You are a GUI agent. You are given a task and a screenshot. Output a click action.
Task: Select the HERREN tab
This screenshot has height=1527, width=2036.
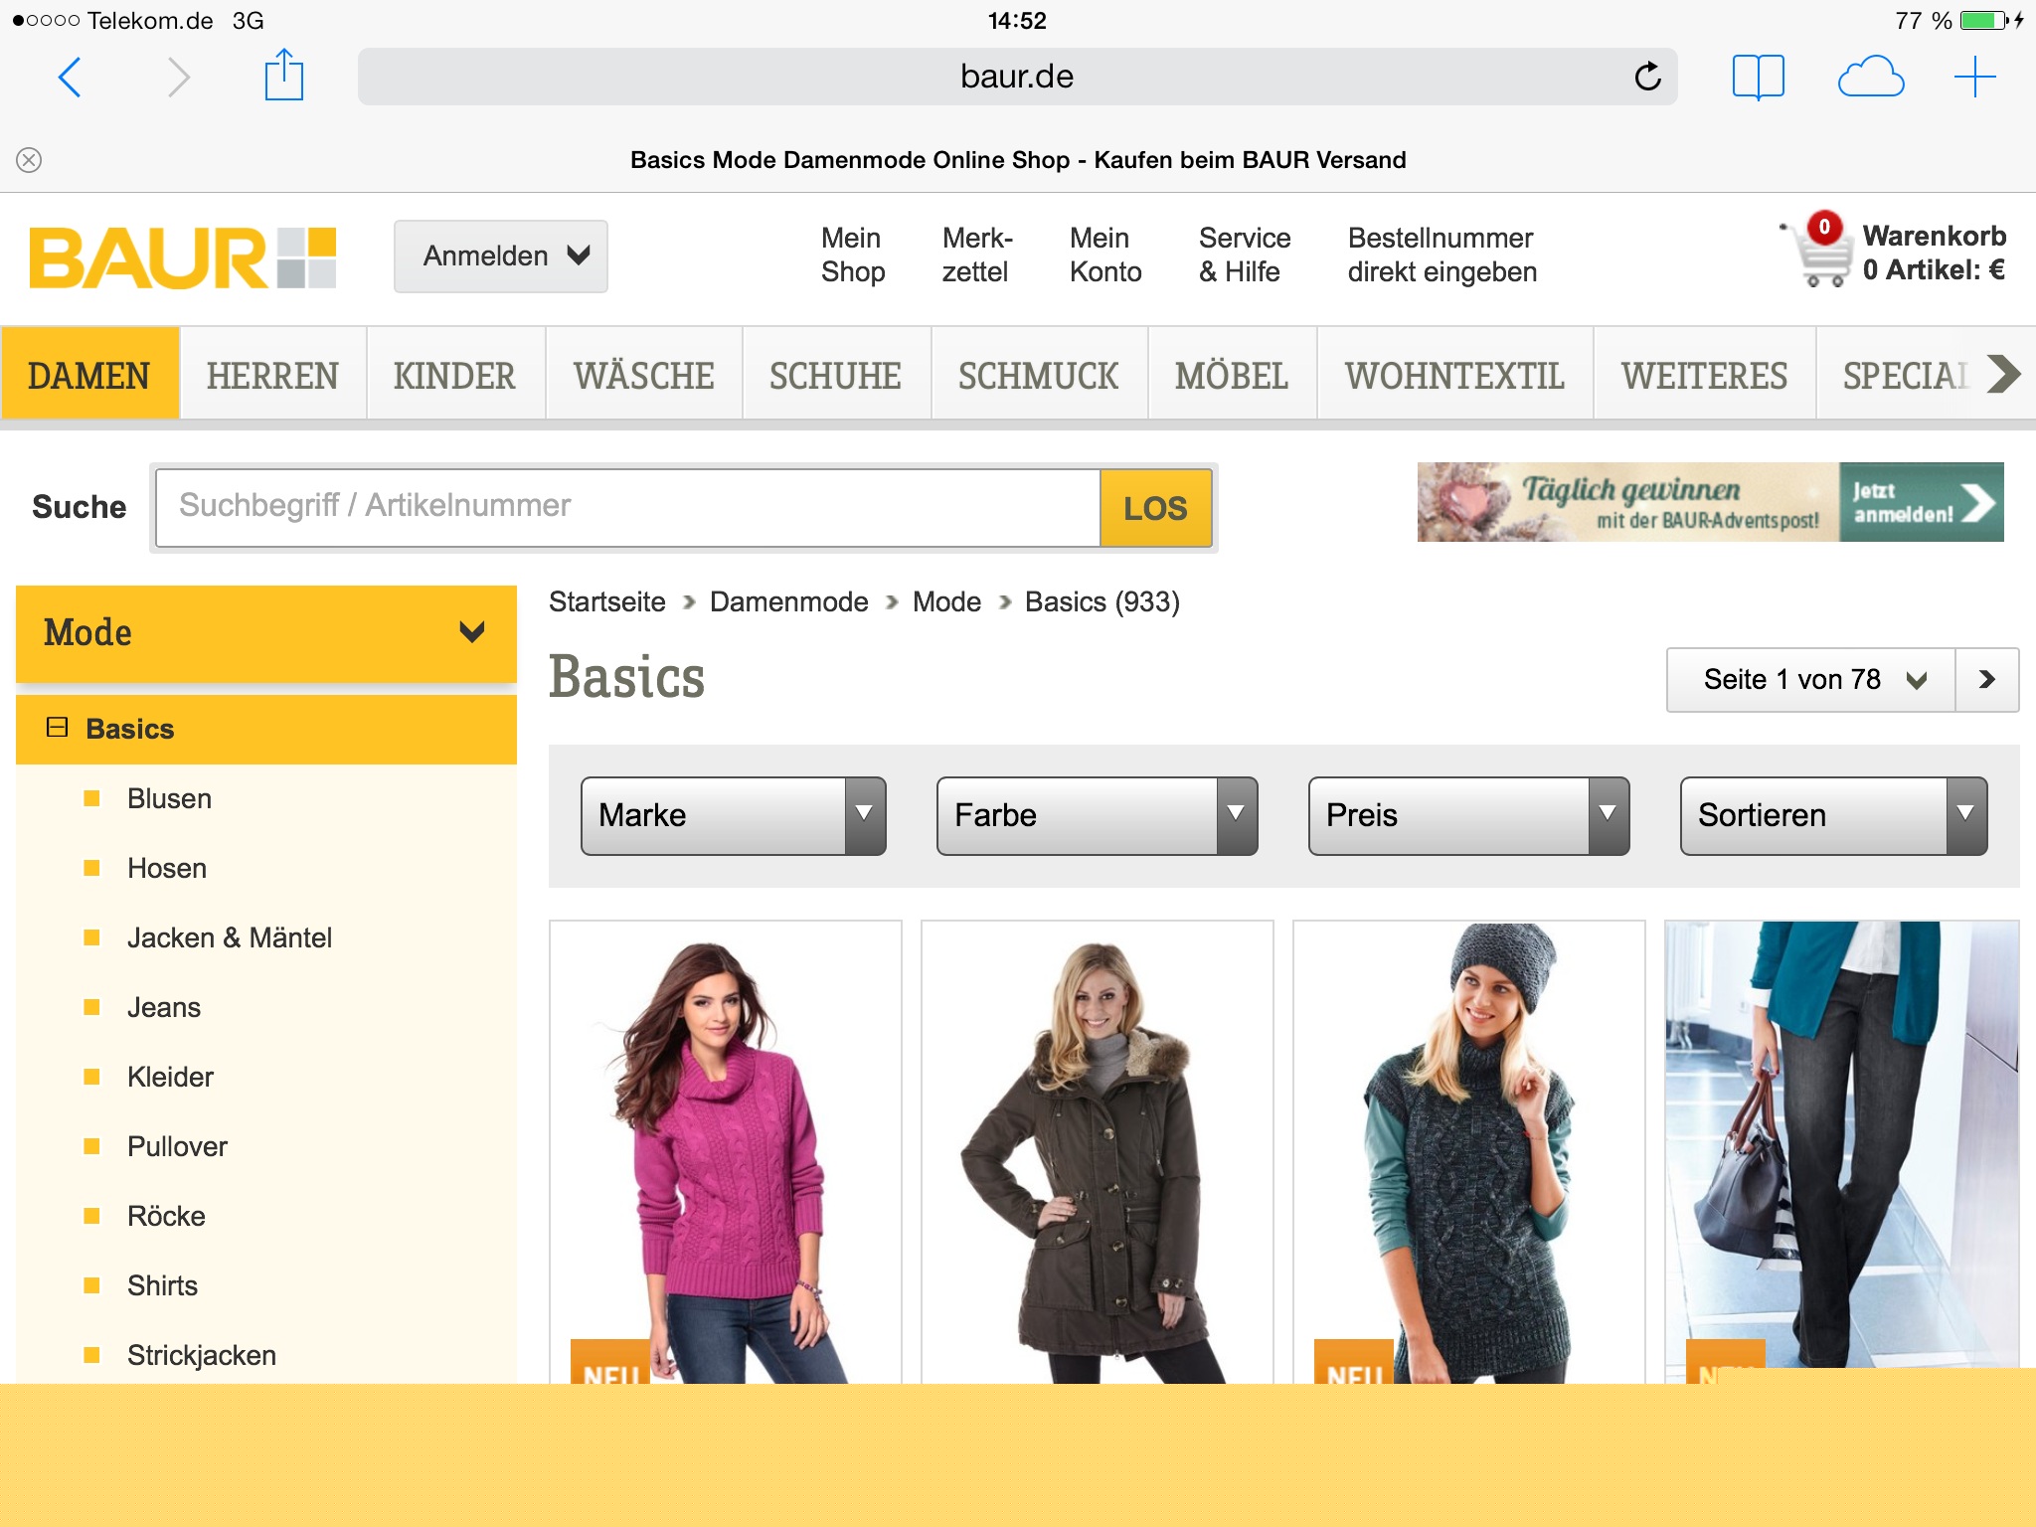[272, 375]
